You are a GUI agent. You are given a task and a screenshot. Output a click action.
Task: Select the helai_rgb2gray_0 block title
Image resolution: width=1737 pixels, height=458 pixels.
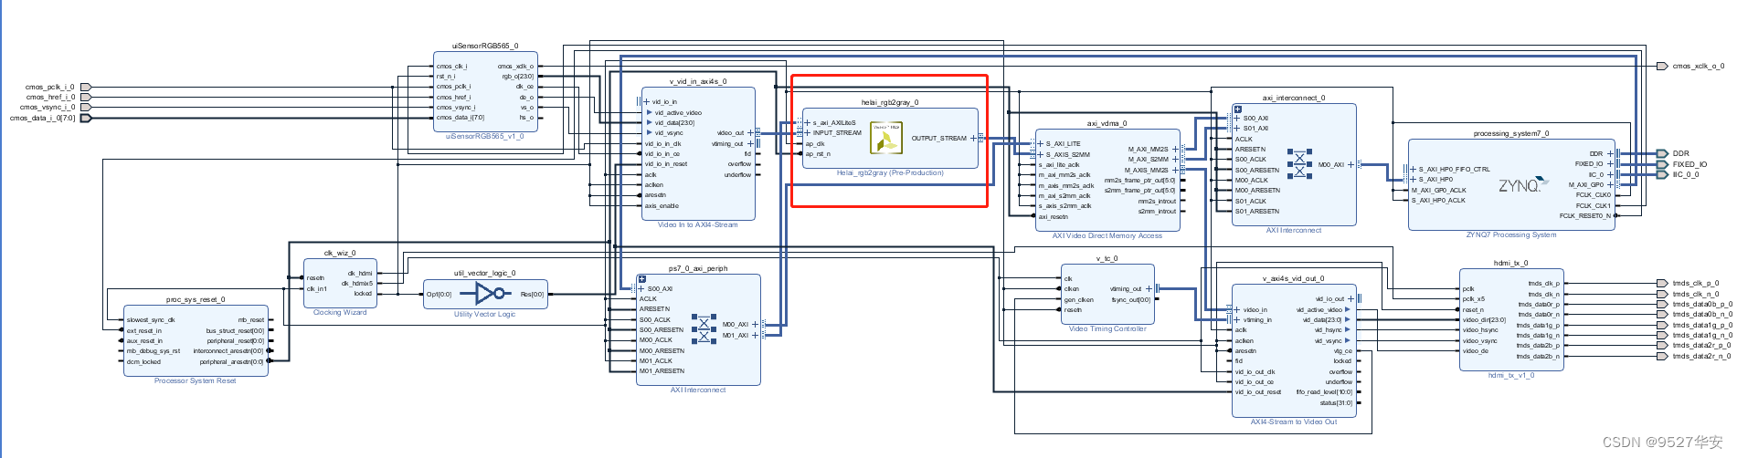click(x=890, y=102)
